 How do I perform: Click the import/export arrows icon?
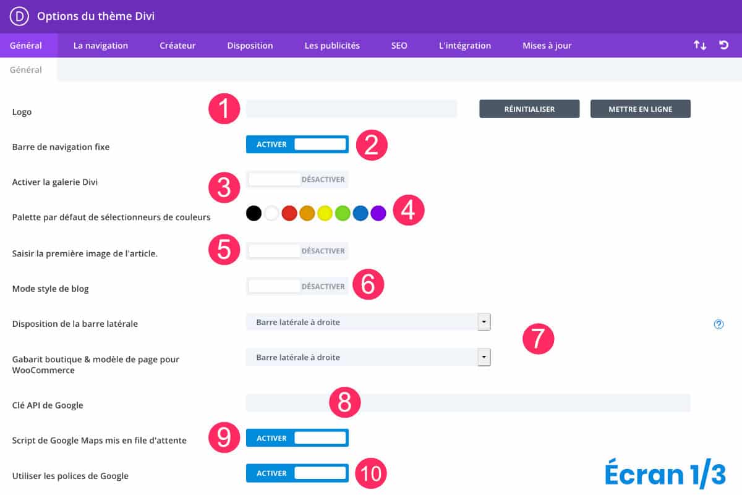(x=700, y=45)
